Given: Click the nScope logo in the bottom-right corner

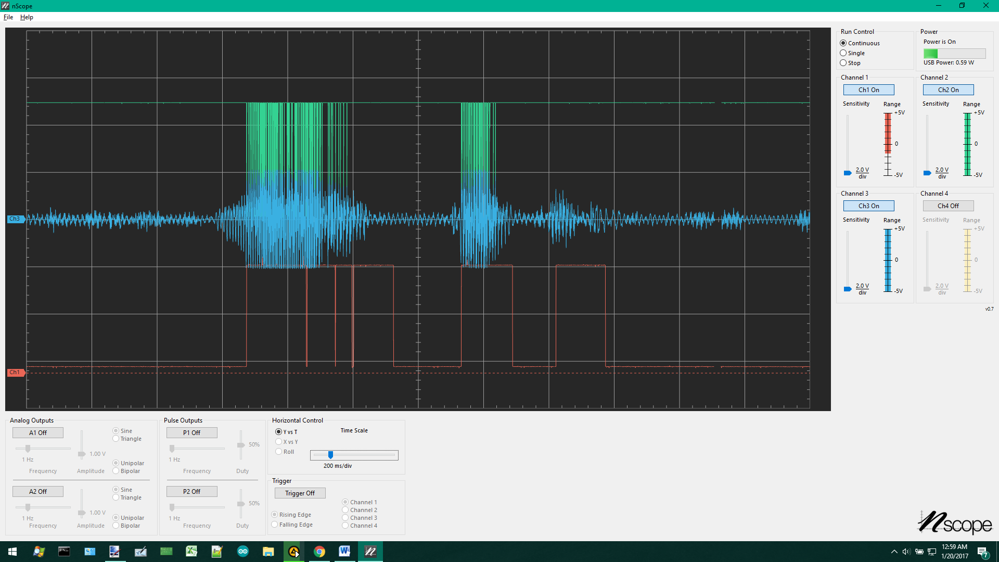Looking at the screenshot, I should 955,523.
